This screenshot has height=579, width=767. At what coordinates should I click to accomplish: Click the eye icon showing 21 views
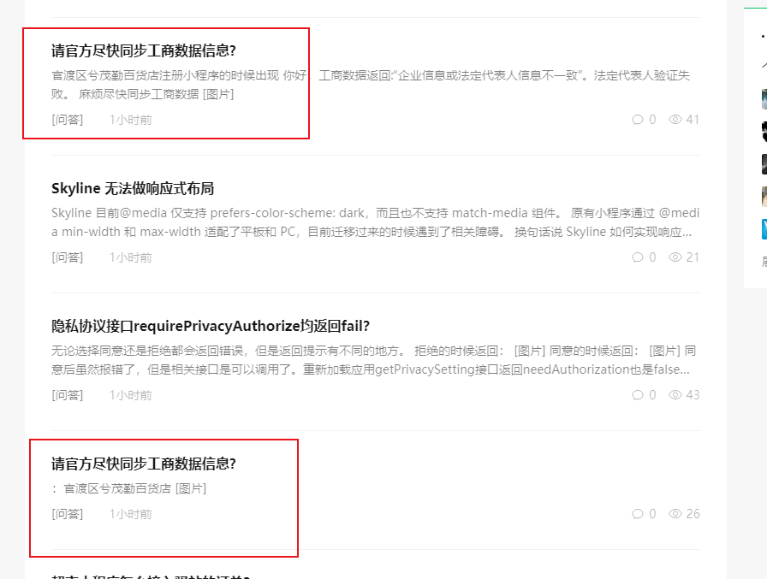click(675, 257)
